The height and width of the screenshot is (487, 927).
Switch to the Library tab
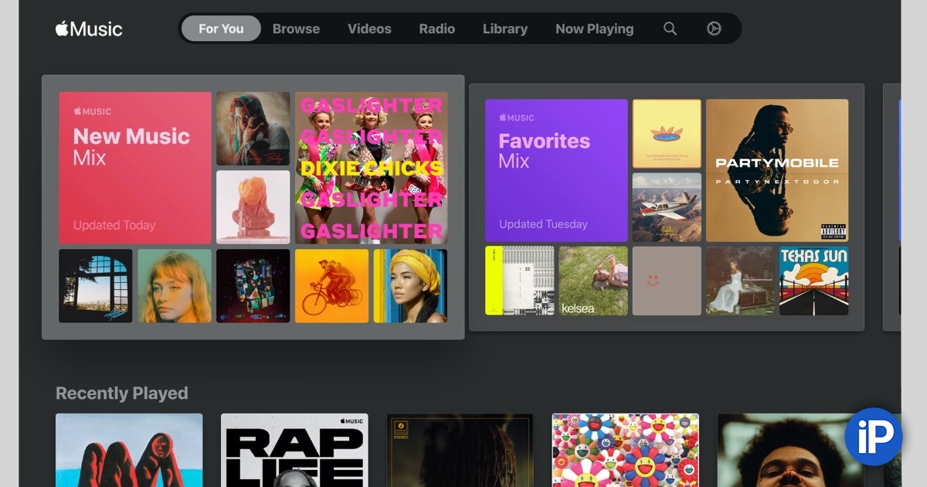pyautogui.click(x=505, y=29)
